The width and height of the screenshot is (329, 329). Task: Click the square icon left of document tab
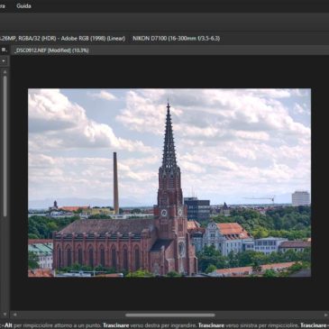[x=4, y=50]
